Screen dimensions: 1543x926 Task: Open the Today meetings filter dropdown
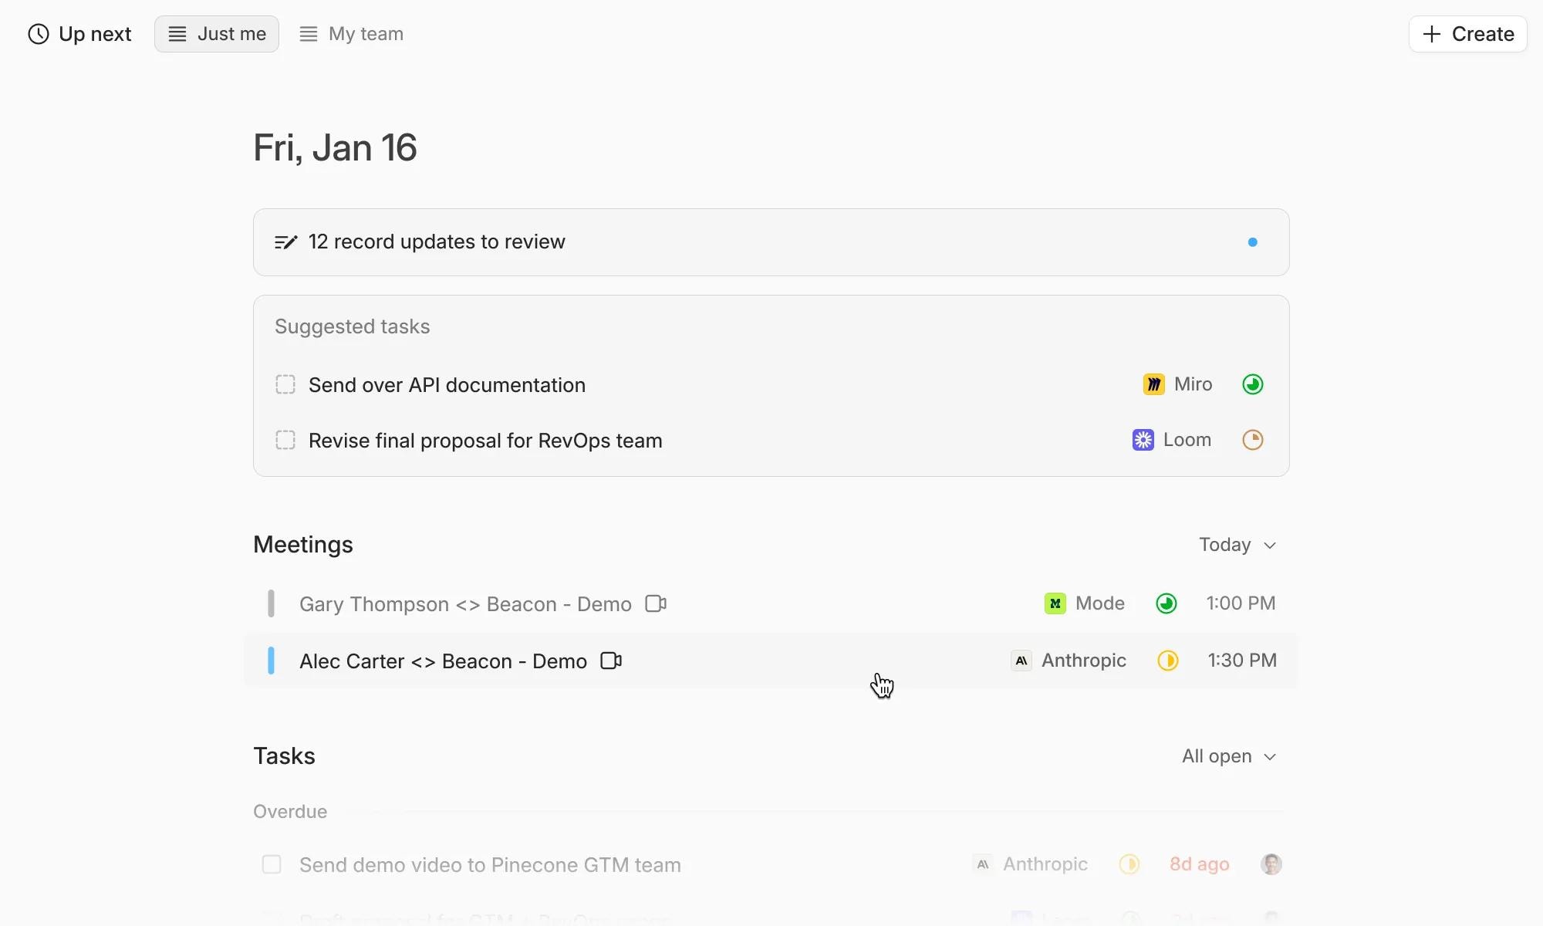coord(1237,545)
